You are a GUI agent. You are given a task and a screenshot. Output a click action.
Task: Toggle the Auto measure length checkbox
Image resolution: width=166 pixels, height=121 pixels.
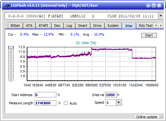tap(66, 103)
